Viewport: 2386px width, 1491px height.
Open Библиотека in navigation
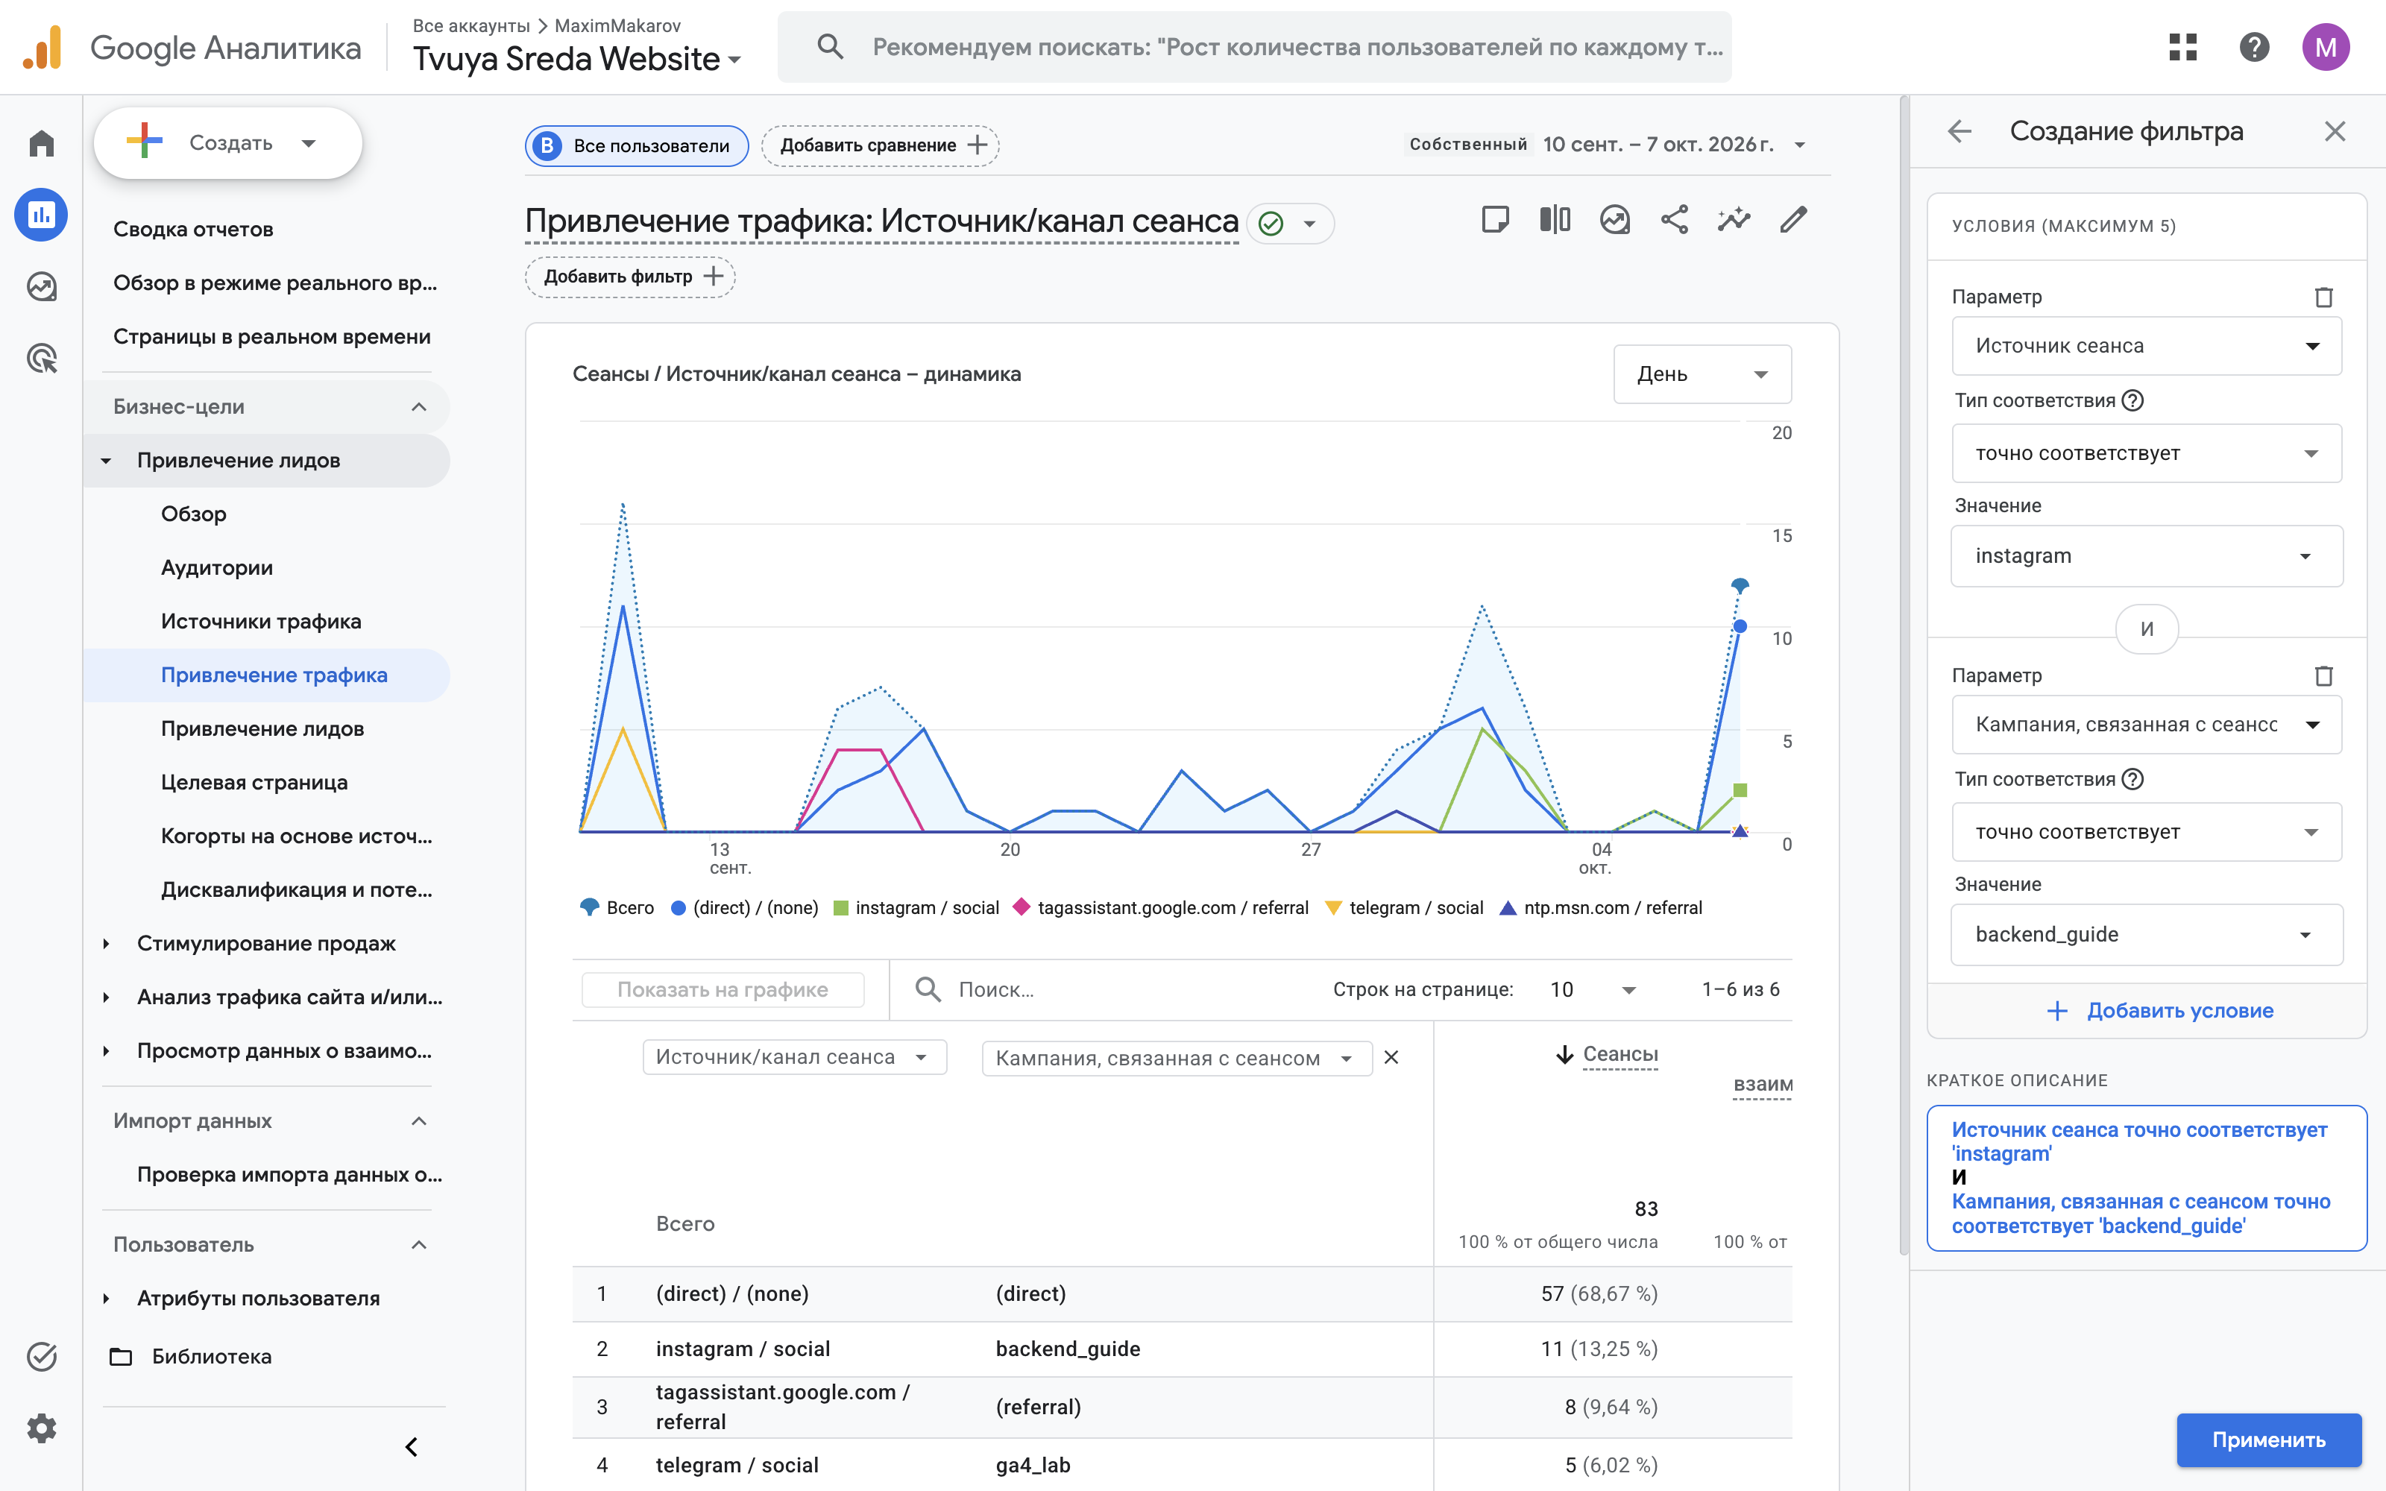211,1356
